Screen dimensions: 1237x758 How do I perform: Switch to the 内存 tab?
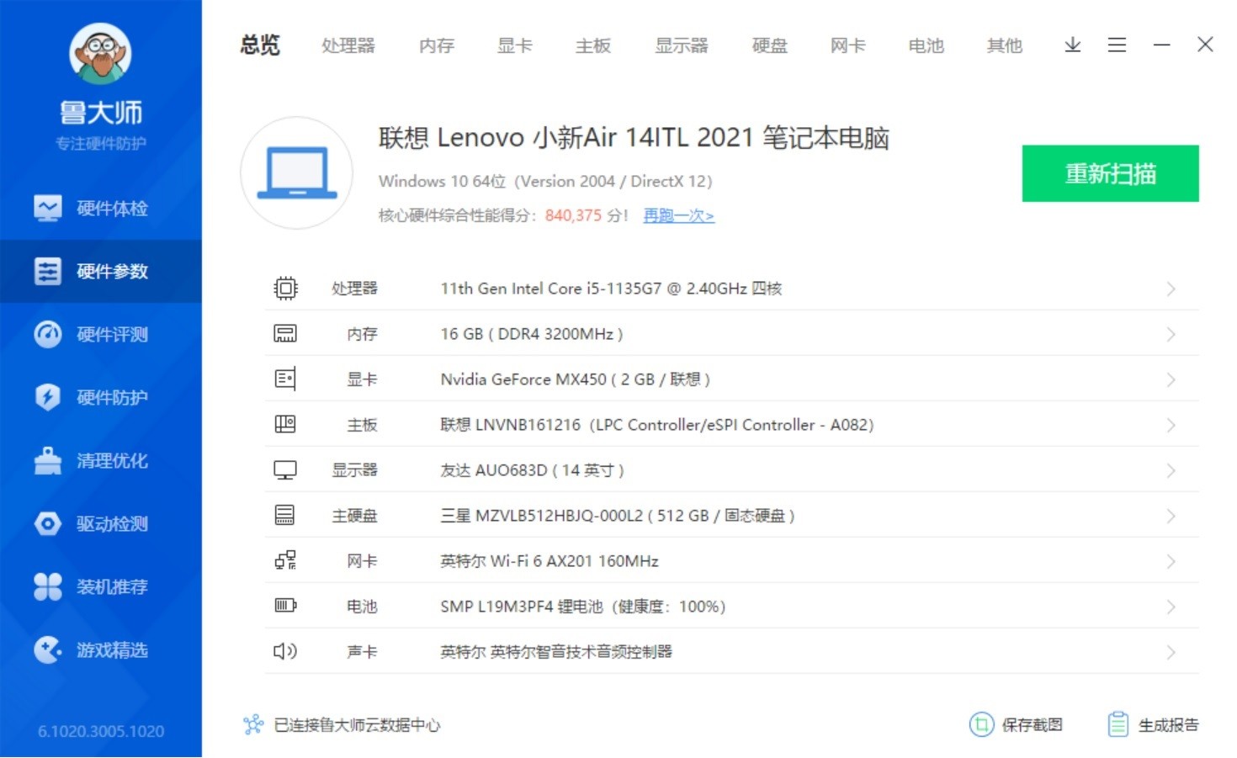[437, 45]
